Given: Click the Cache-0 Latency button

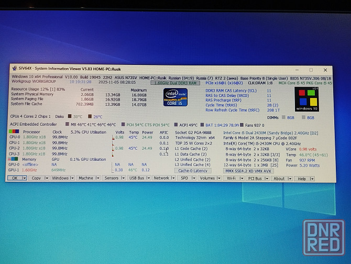Looking at the screenshot, I should (193, 171).
